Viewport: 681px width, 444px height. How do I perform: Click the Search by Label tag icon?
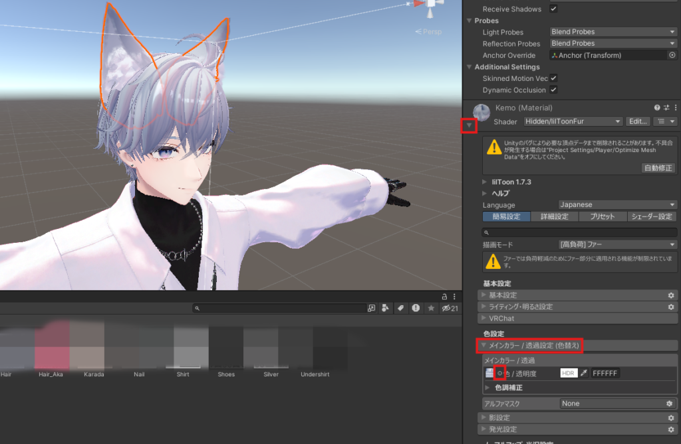(400, 308)
